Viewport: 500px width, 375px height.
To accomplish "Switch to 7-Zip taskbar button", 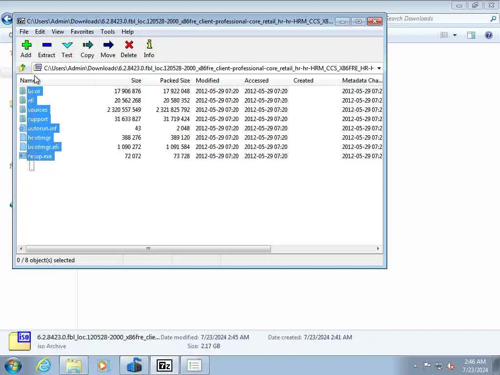I will (165, 365).
